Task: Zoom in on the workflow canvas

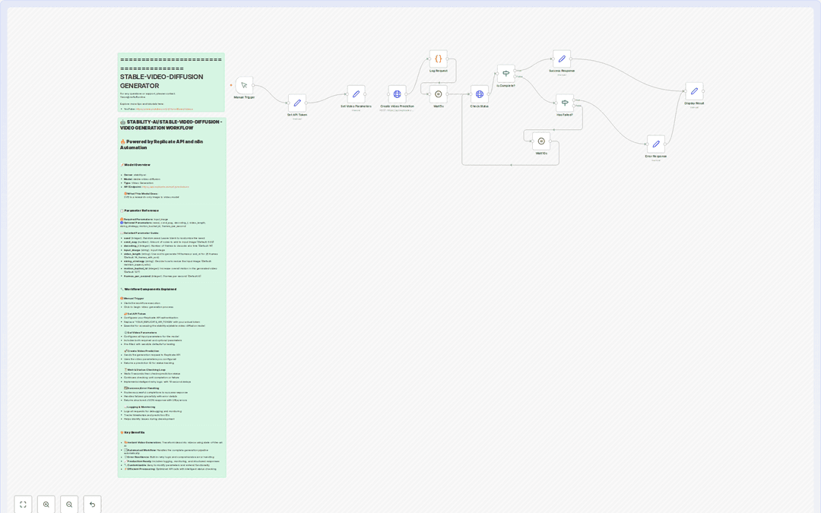Action: pyautogui.click(x=46, y=504)
